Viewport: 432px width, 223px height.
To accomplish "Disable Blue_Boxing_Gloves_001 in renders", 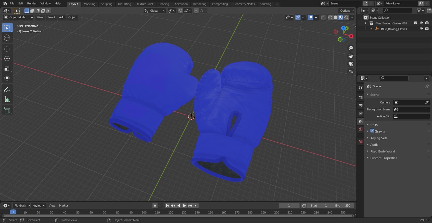I will click(x=427, y=23).
